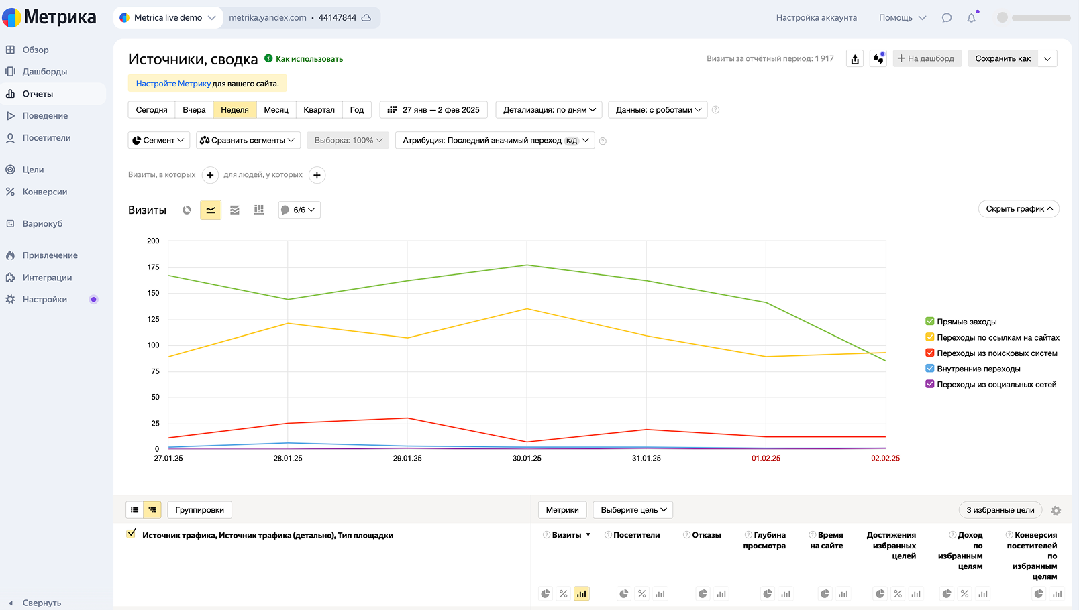The width and height of the screenshot is (1079, 610).
Task: Open the notifications bell
Action: click(x=971, y=18)
